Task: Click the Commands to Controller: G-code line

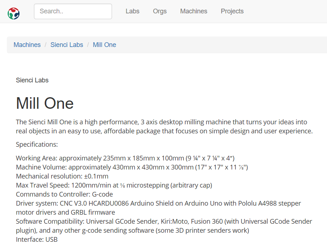Action: pos(64,194)
